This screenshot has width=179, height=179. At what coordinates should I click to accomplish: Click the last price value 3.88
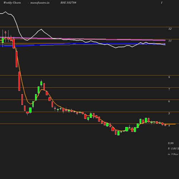coord(171,143)
